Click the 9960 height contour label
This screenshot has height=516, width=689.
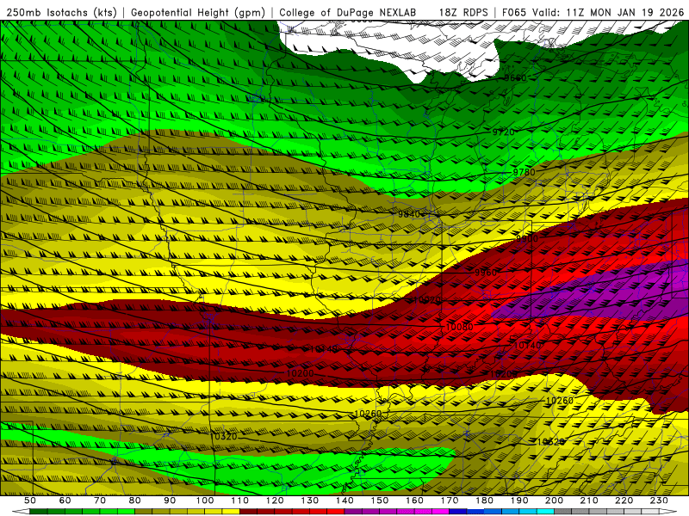[x=486, y=273]
